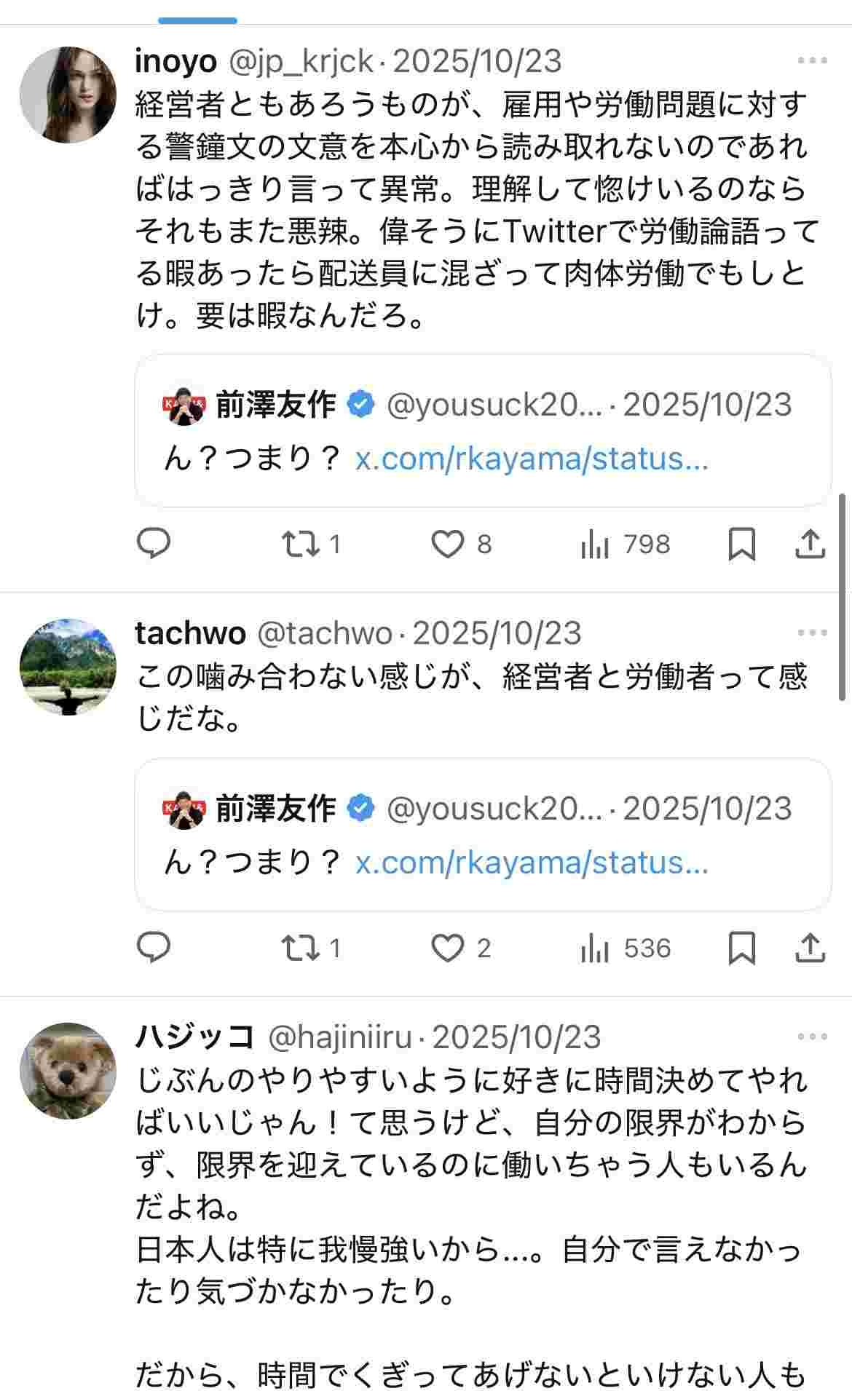Repost tachwo's post

click(x=301, y=948)
